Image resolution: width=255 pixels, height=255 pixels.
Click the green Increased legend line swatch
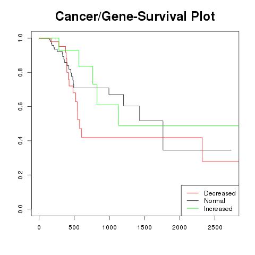pyautogui.click(x=193, y=208)
